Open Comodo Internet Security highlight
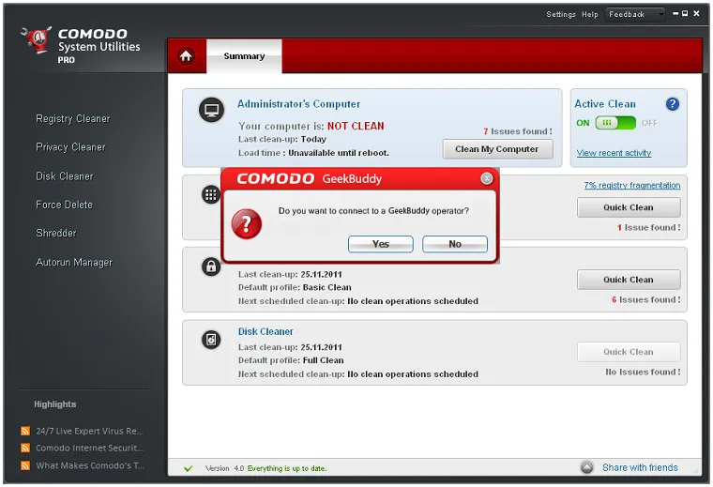Viewport: 713px width, 487px height. tap(89, 448)
